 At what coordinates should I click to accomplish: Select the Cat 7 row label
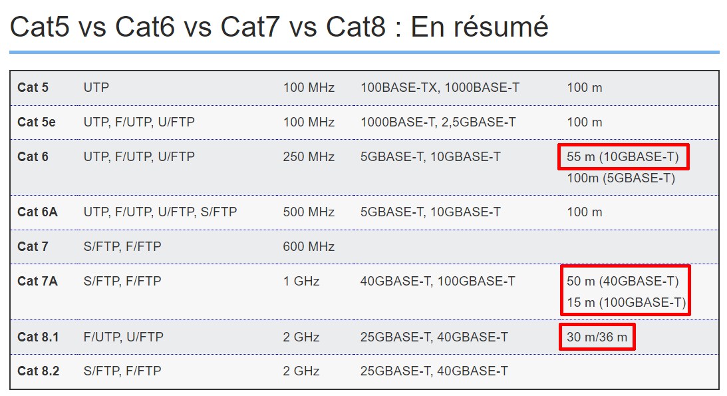(33, 246)
